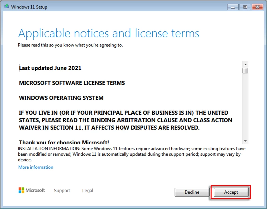Click the license text scroll down arrow
267x209 pixels.
(x=245, y=141)
